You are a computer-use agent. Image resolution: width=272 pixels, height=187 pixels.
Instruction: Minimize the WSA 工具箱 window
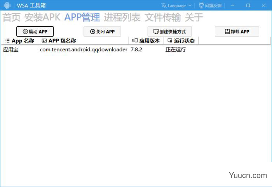point(233,5)
